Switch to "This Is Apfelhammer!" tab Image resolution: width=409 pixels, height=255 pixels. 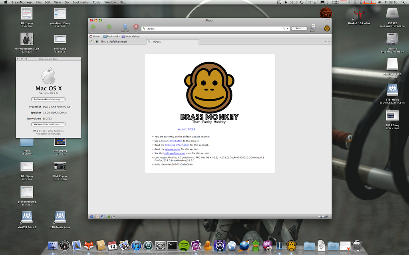point(113,41)
